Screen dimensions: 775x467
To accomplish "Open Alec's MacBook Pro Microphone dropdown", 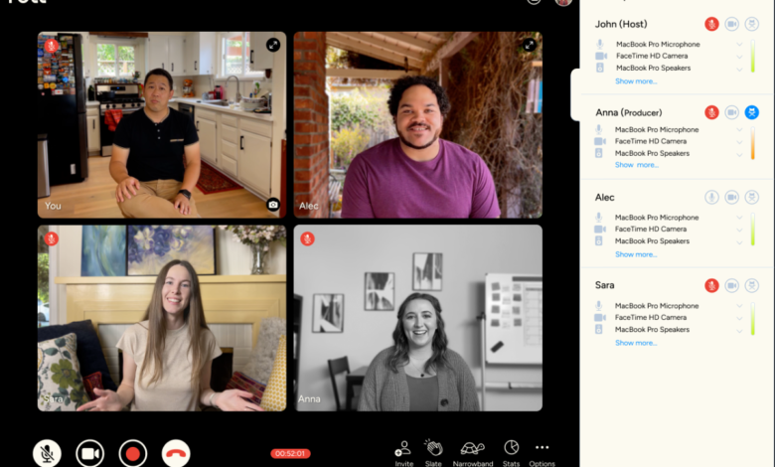I will pos(739,218).
